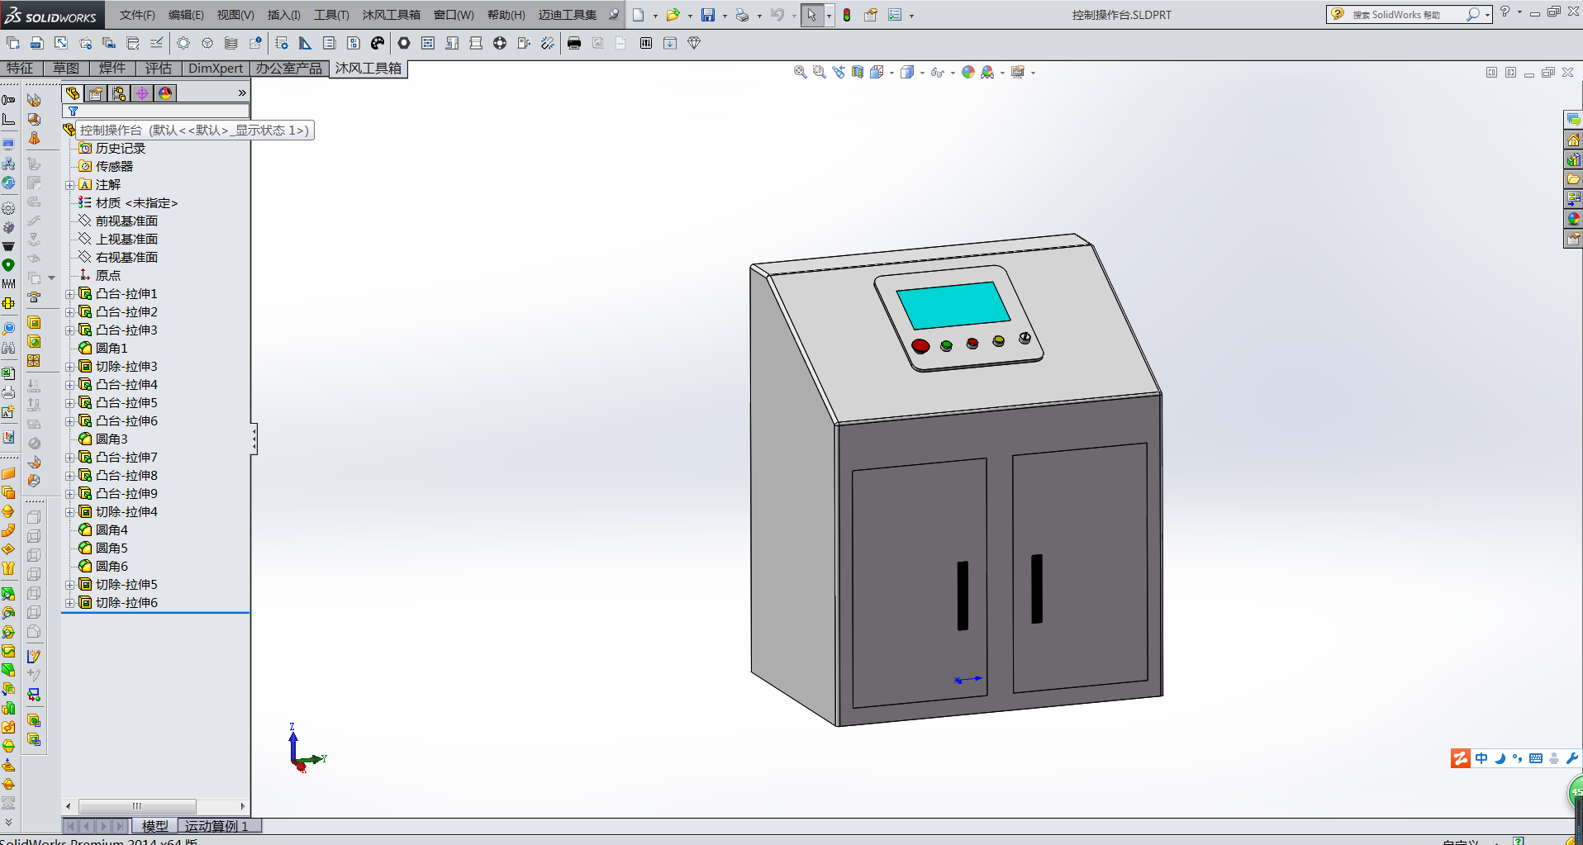Image resolution: width=1583 pixels, height=845 pixels.
Task: Switch to the DimXpert command tab
Action: (216, 69)
